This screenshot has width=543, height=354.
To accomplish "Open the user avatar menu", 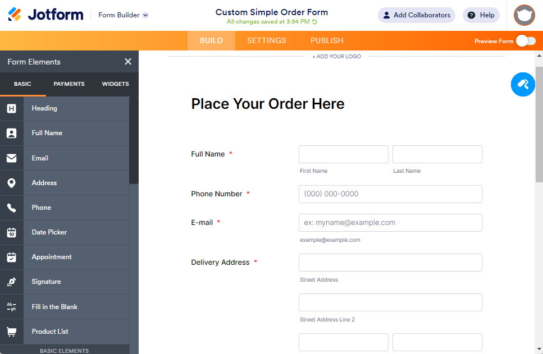I will click(524, 15).
